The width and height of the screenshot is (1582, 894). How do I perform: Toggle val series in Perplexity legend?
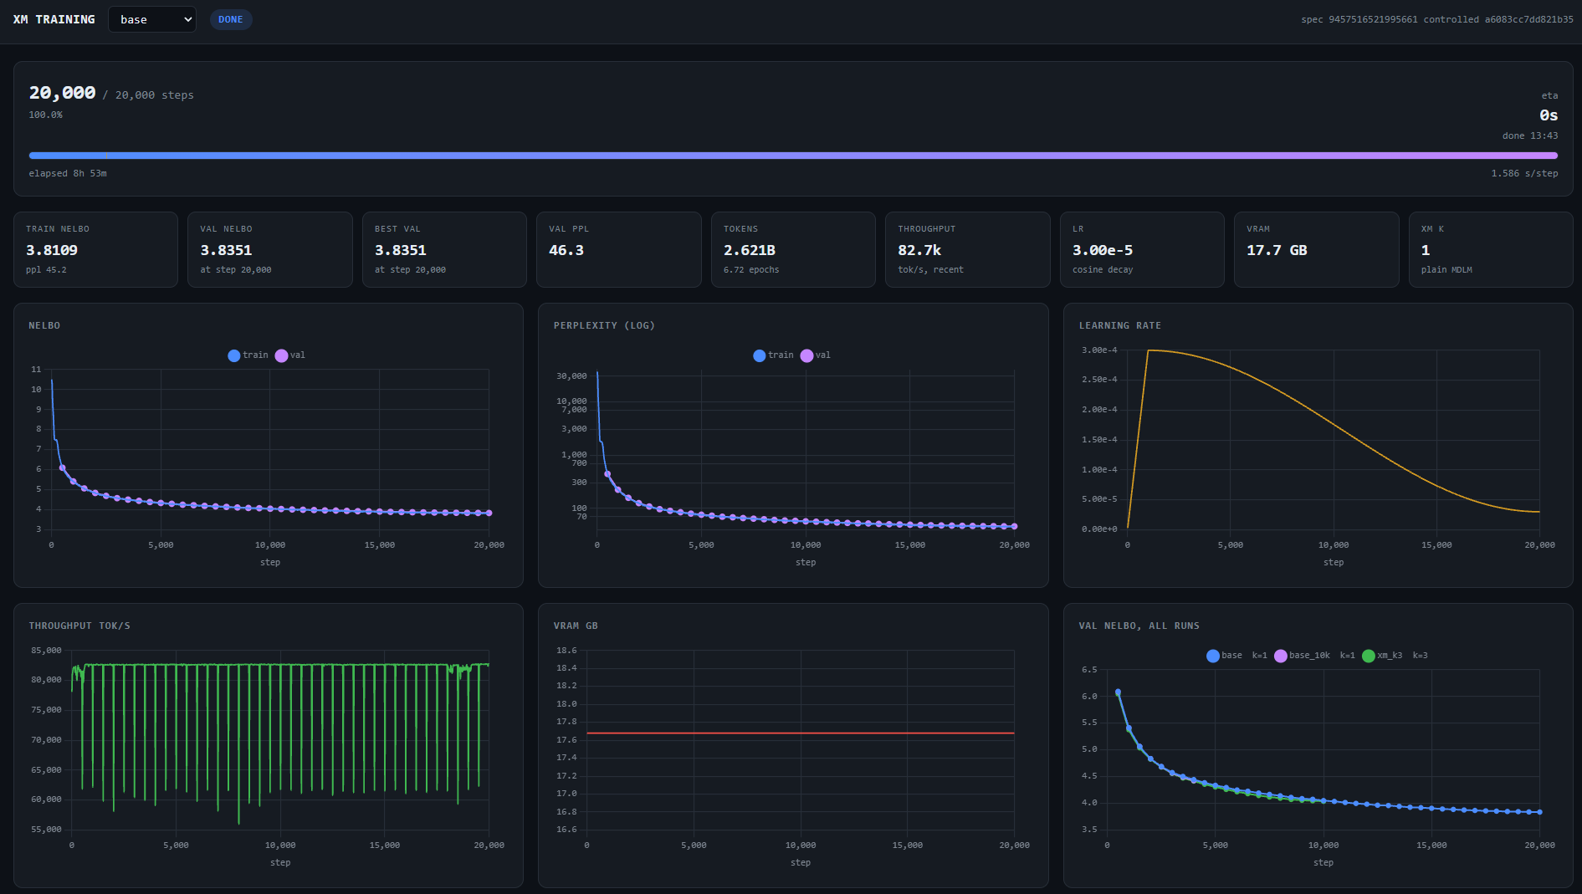pos(816,355)
